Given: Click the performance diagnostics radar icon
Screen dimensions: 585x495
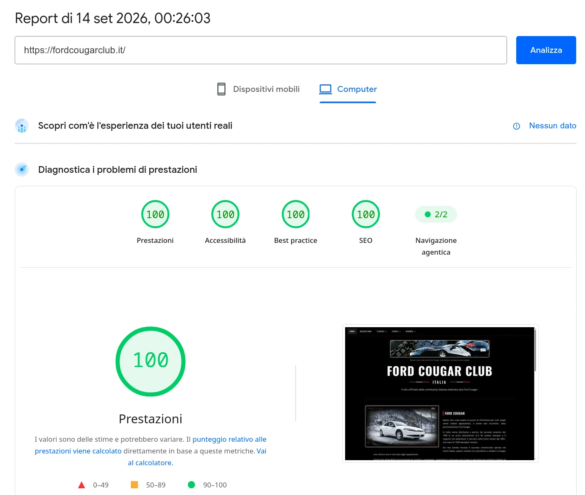Looking at the screenshot, I should pyautogui.click(x=22, y=169).
